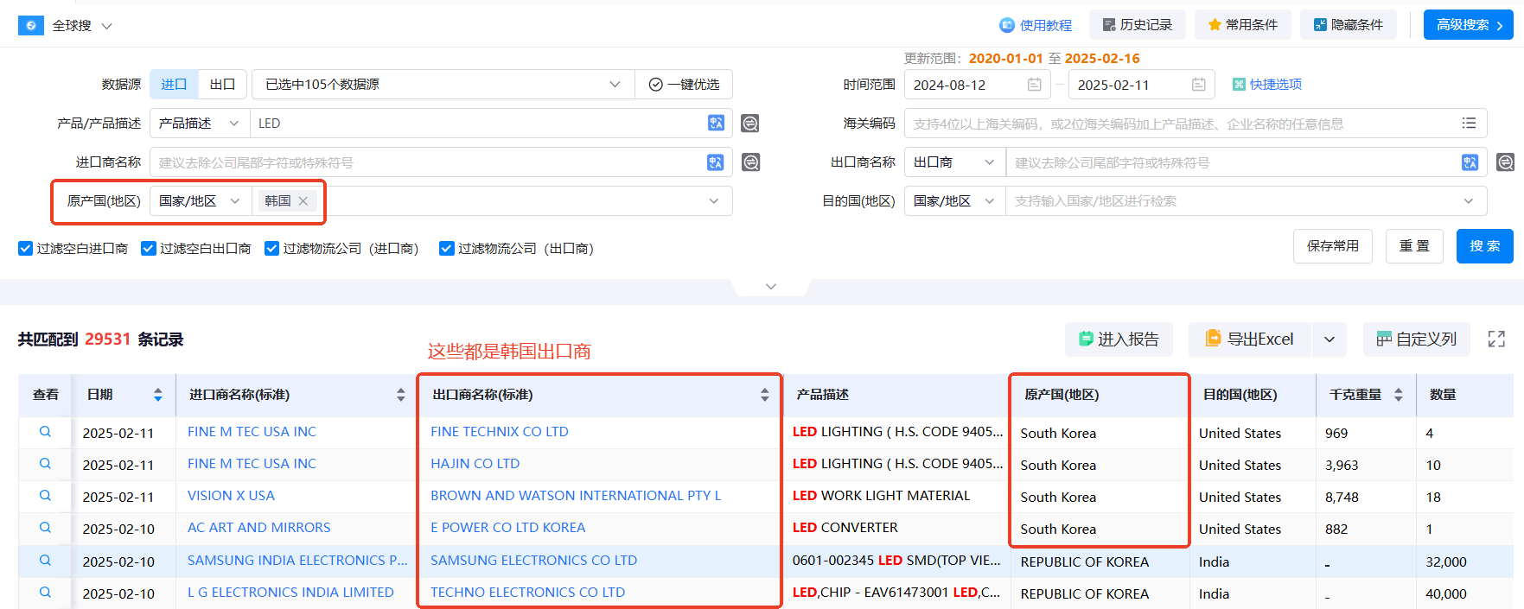
Task: Click the fullscreen expand icon above table
Action: point(1496,339)
